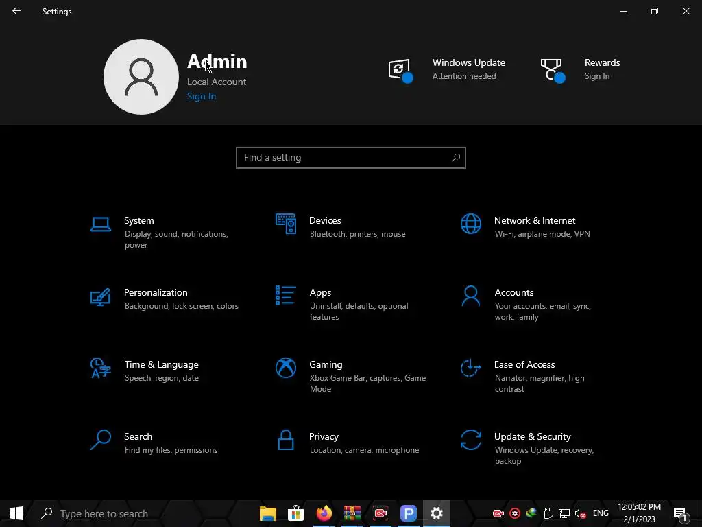Click the Rewards Sign In text
Image resolution: width=702 pixels, height=527 pixels.
tap(597, 76)
